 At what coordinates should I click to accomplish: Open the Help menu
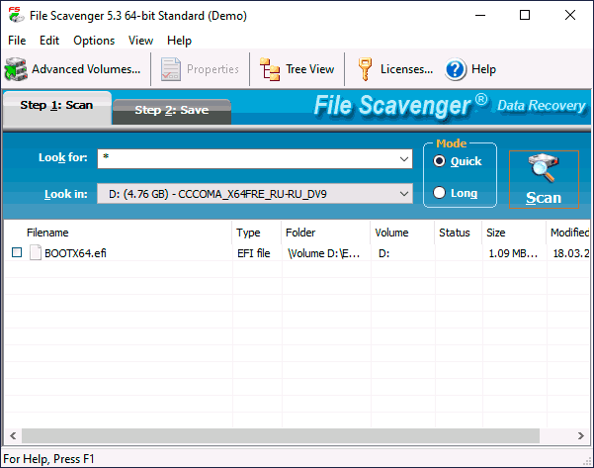pyautogui.click(x=179, y=41)
